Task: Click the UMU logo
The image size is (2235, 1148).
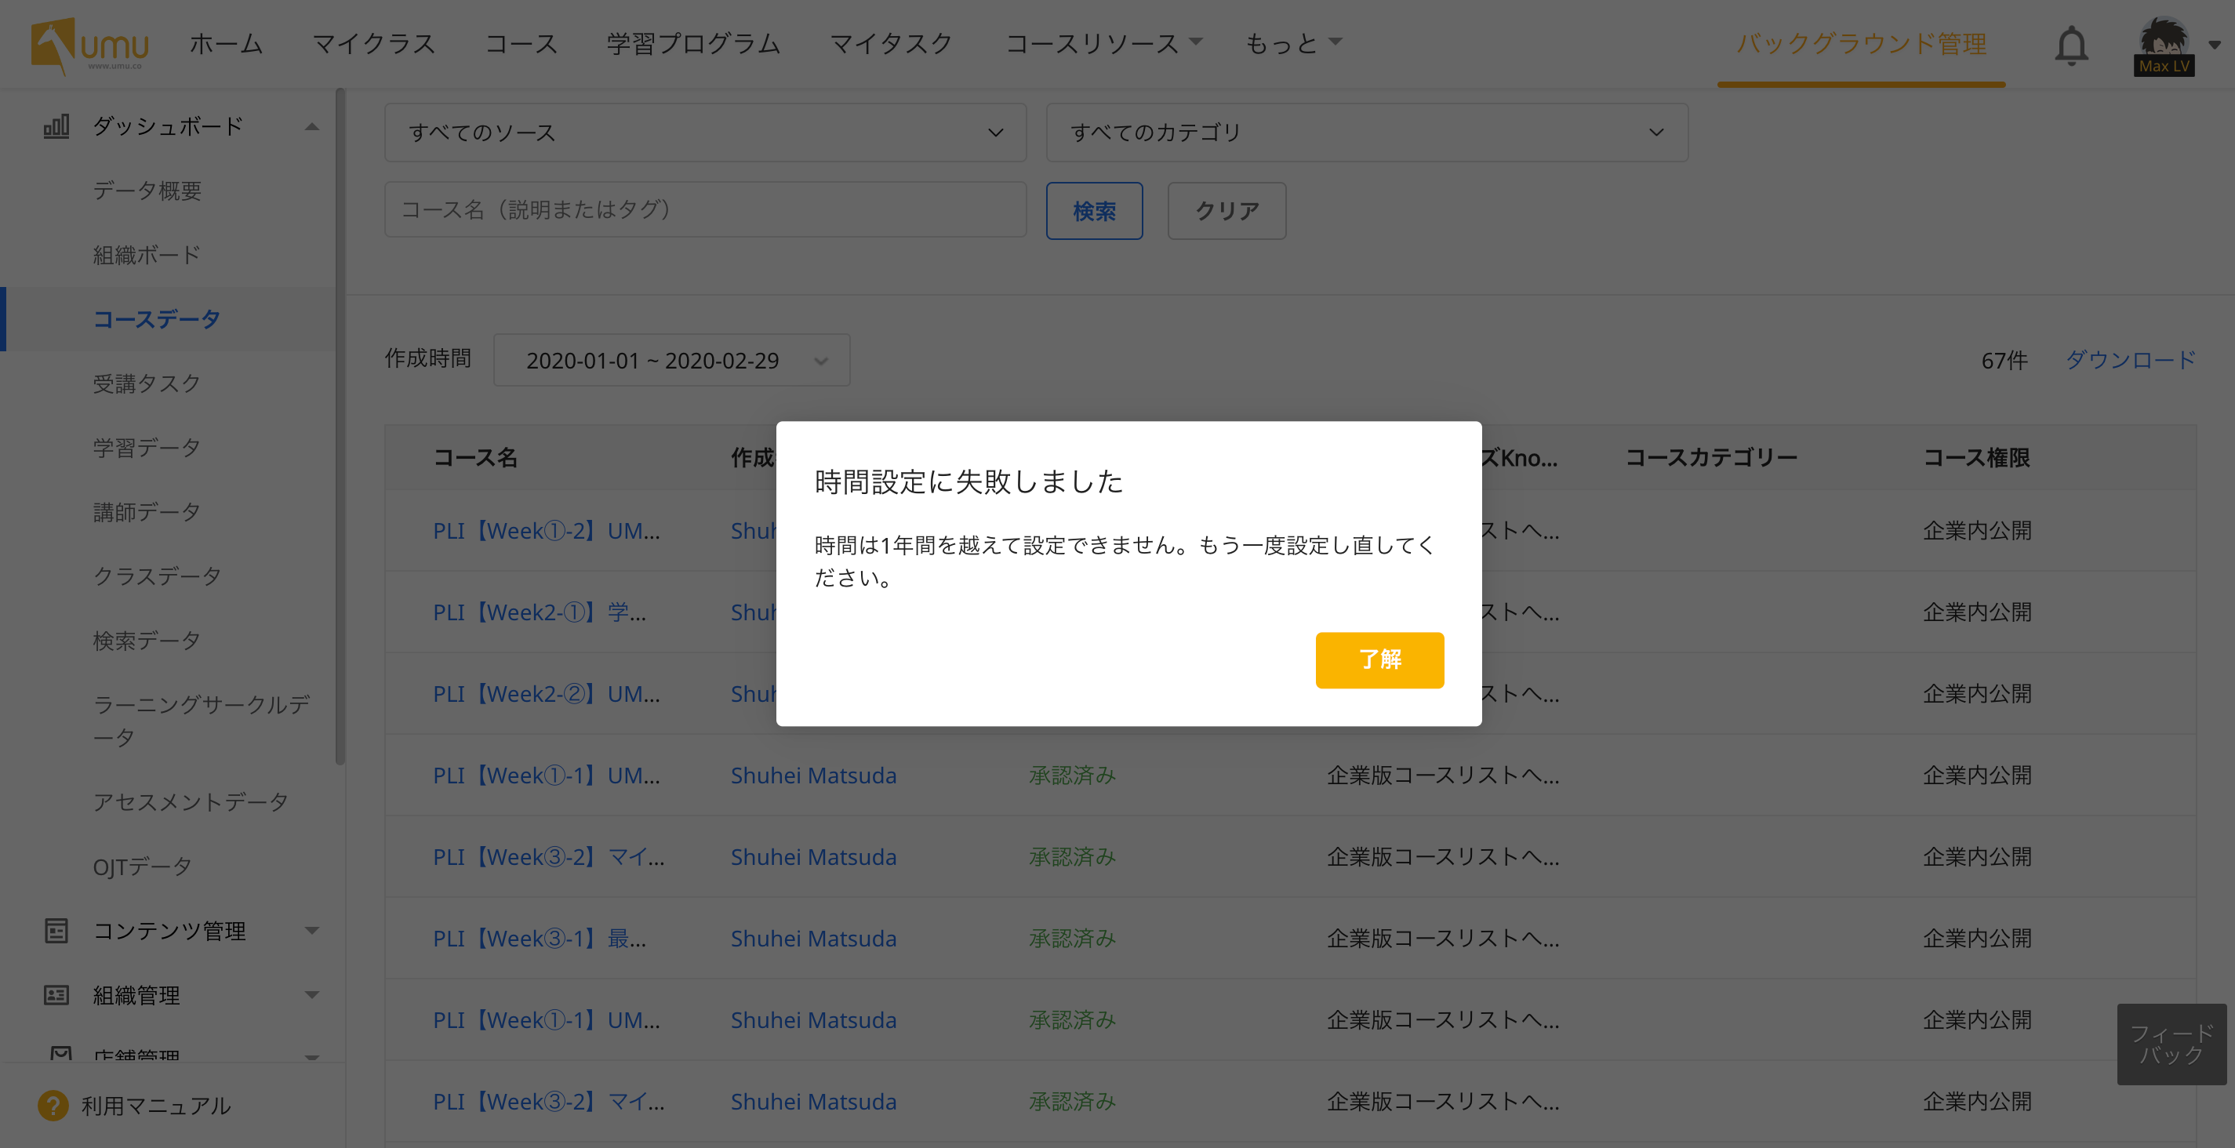Action: click(89, 45)
